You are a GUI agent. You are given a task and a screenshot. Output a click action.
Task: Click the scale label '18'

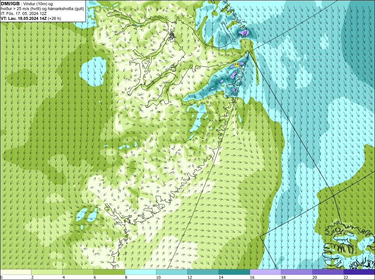283,277
